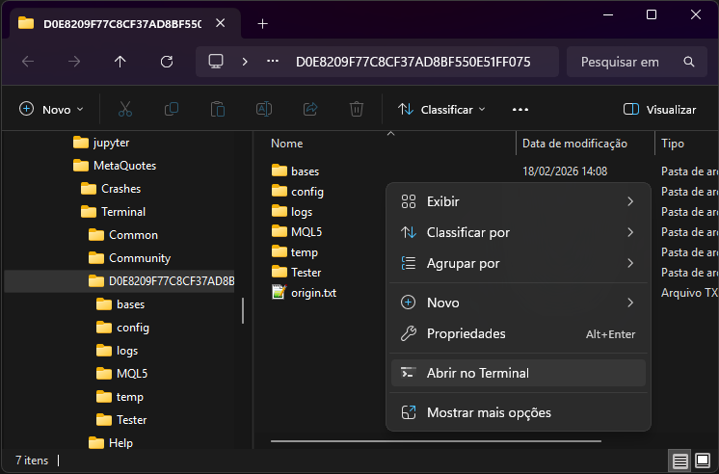719x474 pixels.
Task: Select MetaQuotes in navigation tree
Action: click(115, 166)
